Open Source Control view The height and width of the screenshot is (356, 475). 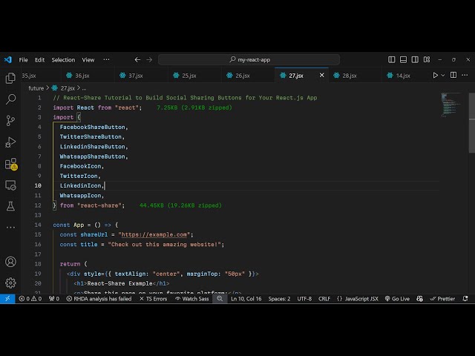10,120
